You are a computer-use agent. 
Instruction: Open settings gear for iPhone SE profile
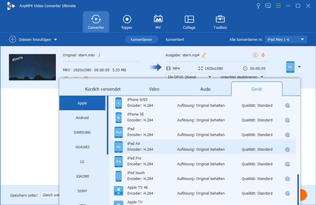coord(288,120)
